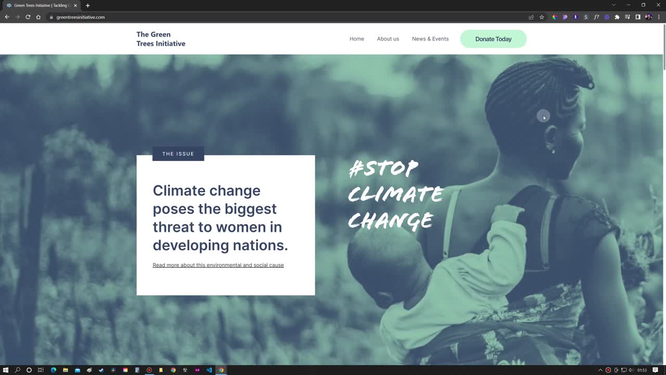
Task: Open Windows taskbar search
Action: click(x=17, y=370)
